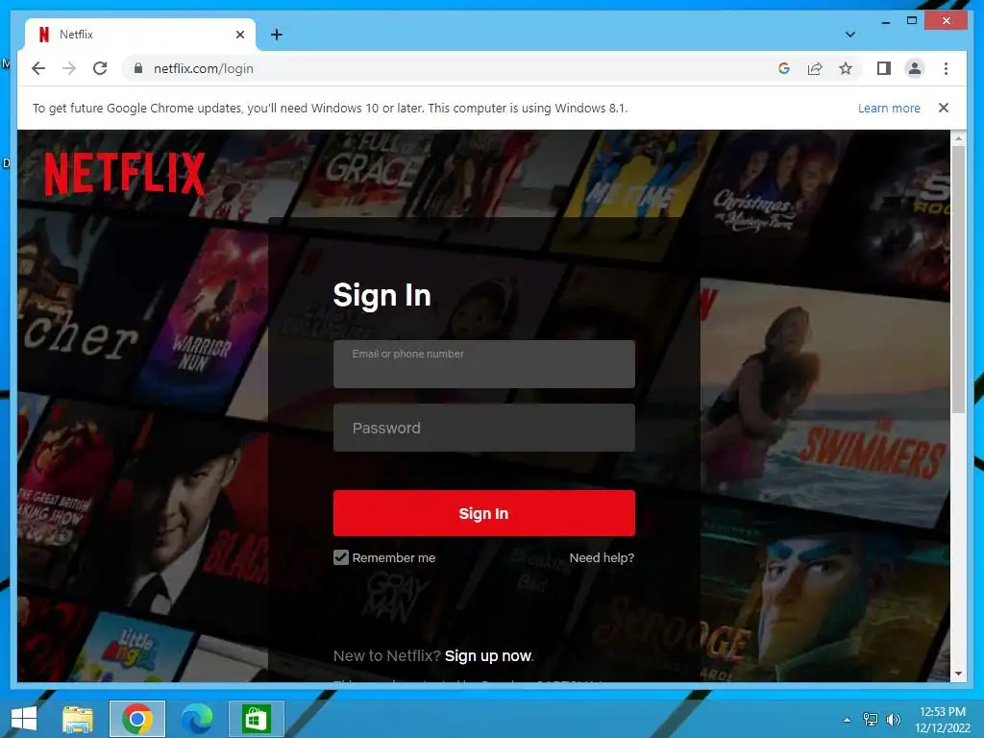Launch Microsoft Edge from the taskbar
This screenshot has width=984, height=738.
(x=196, y=719)
